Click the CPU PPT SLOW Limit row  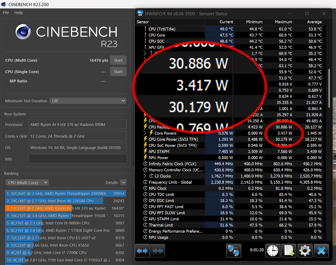pyautogui.click(x=229, y=213)
